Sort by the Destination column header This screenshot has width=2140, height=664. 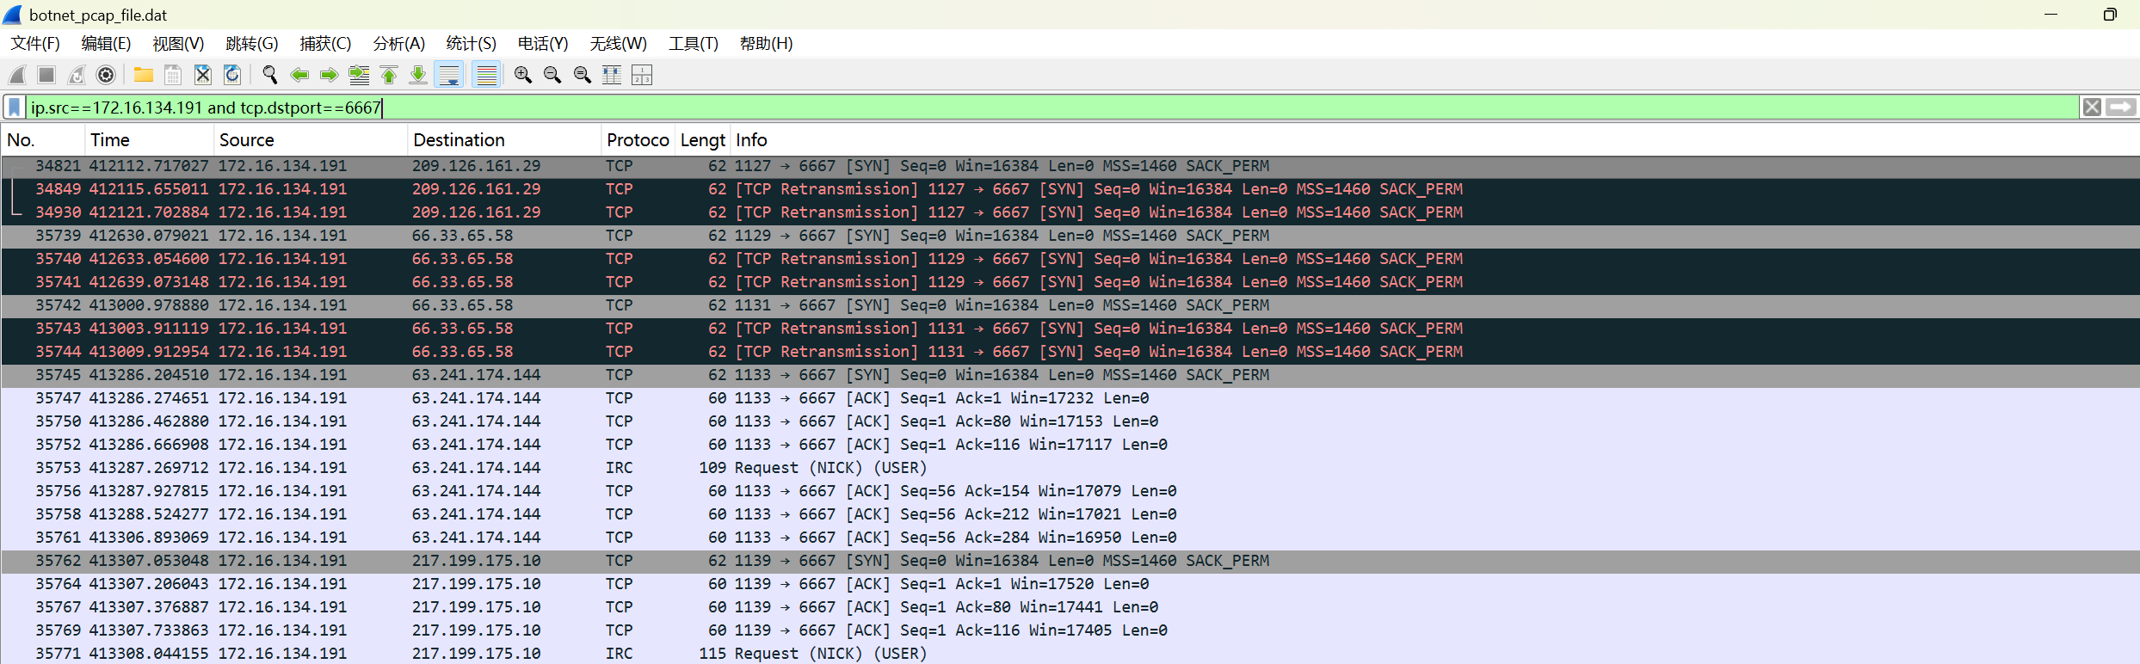[x=503, y=140]
